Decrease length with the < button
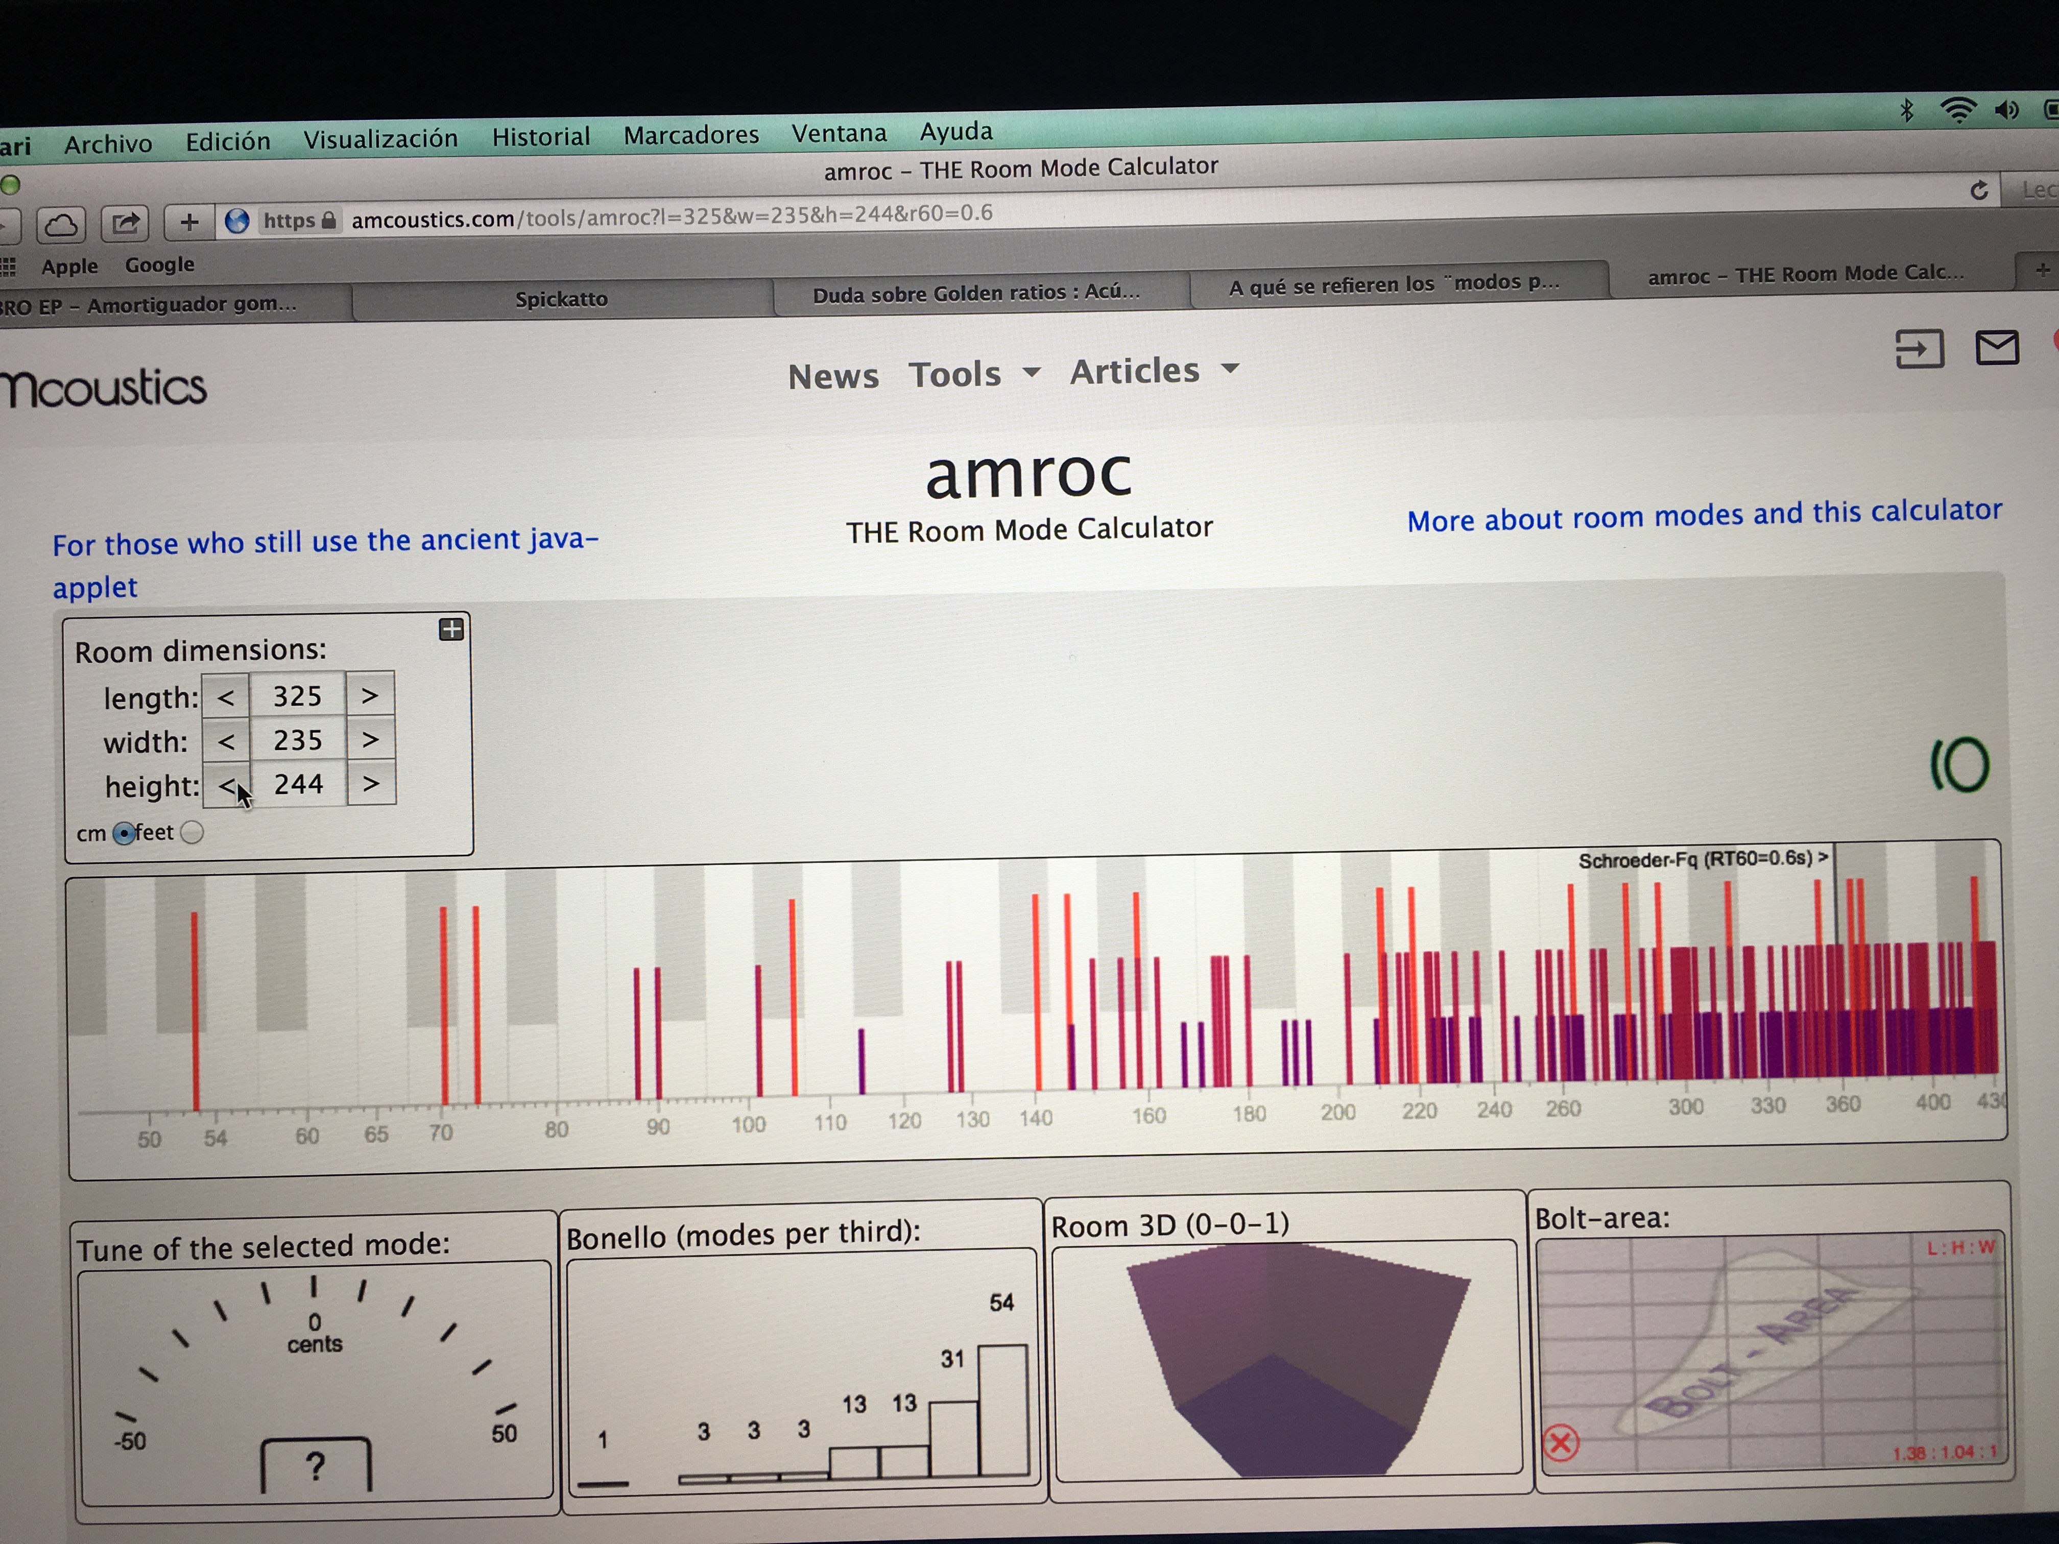2059x1544 pixels. tap(226, 697)
